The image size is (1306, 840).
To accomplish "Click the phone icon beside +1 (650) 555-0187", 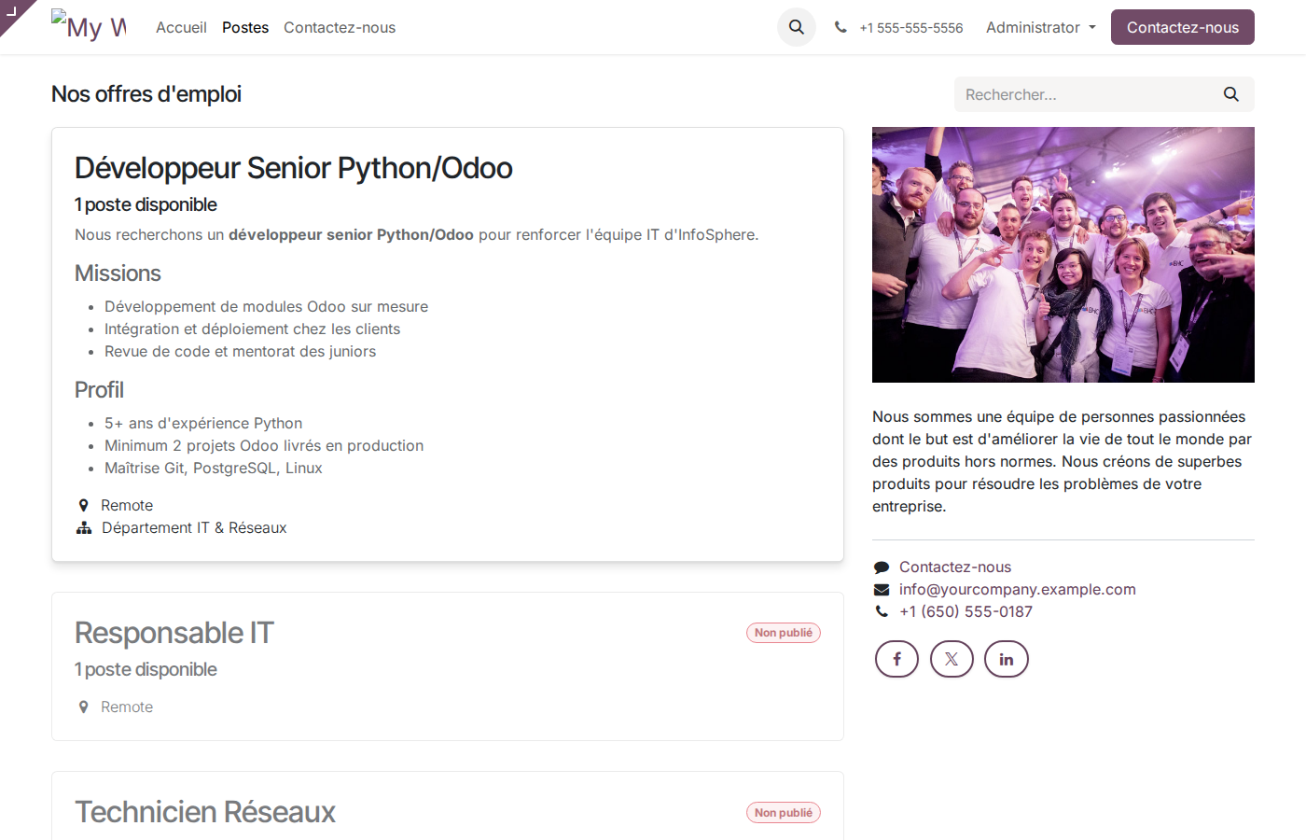I will coord(881,611).
